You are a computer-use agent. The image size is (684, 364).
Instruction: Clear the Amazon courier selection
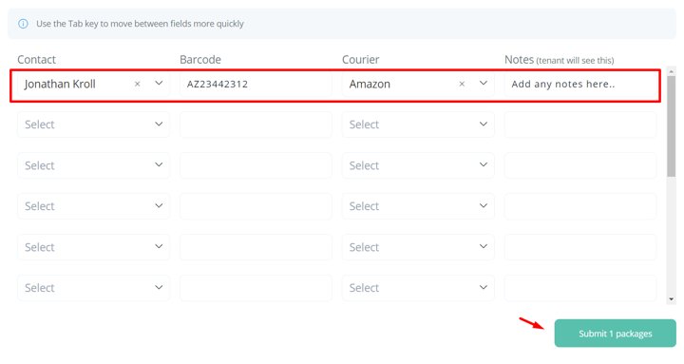click(x=462, y=84)
